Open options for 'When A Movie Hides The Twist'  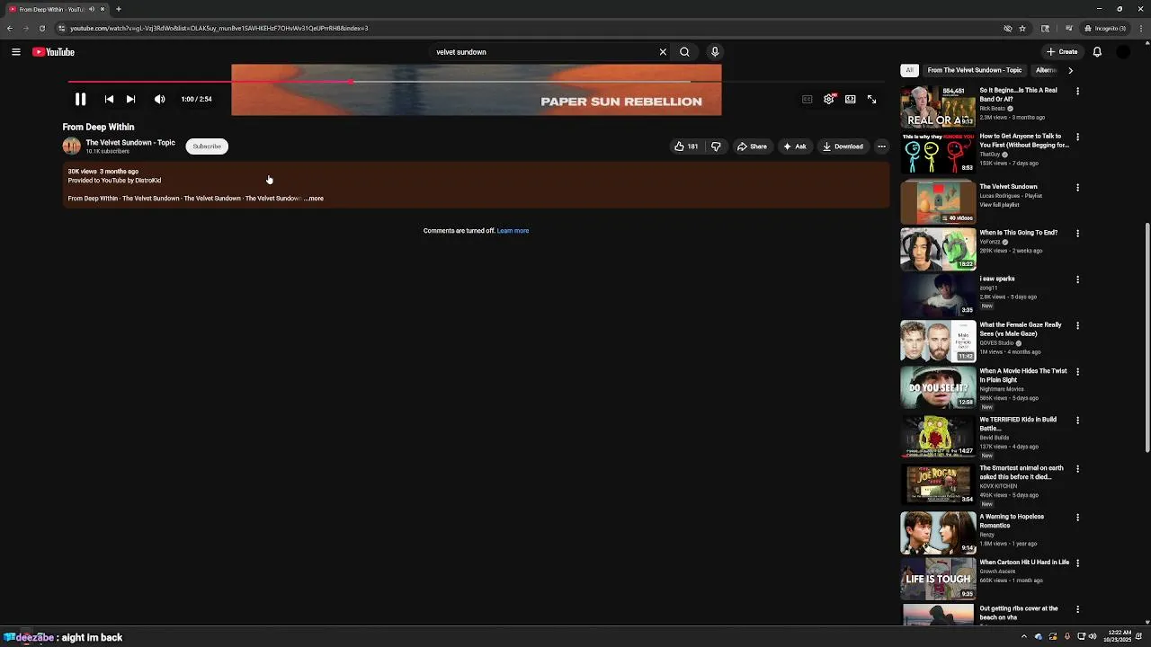tap(1077, 371)
